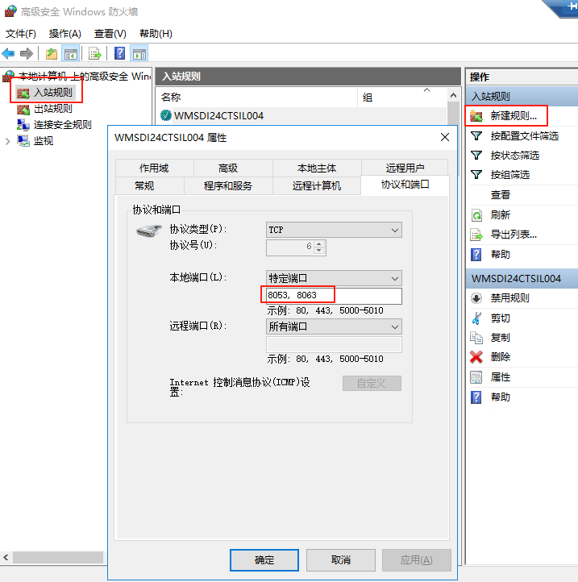Open the Action (操作) menu
Image resolution: width=578 pixels, height=582 pixels.
coord(64,34)
